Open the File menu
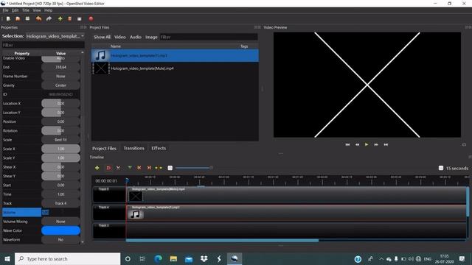 [5, 10]
